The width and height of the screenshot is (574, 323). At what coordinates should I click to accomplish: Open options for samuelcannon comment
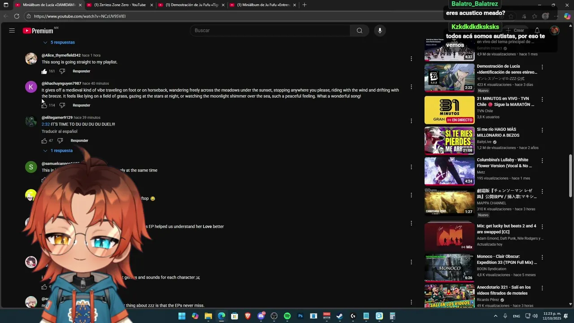click(411, 167)
